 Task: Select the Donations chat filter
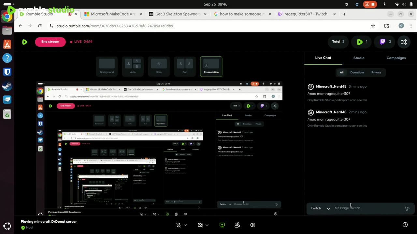coord(357,72)
